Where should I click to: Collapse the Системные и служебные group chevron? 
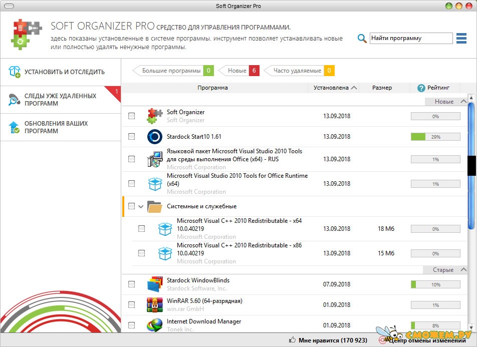point(140,206)
